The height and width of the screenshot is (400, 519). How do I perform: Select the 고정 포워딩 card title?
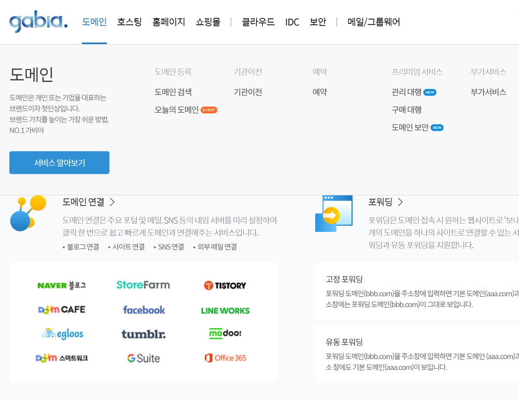pos(344,279)
